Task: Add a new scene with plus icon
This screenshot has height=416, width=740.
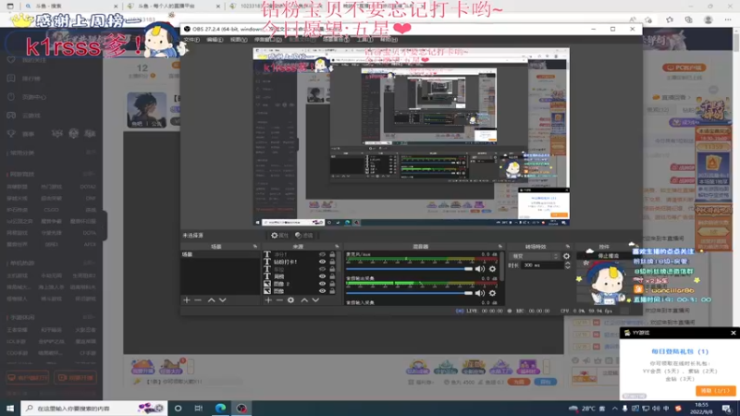Action: [187, 300]
